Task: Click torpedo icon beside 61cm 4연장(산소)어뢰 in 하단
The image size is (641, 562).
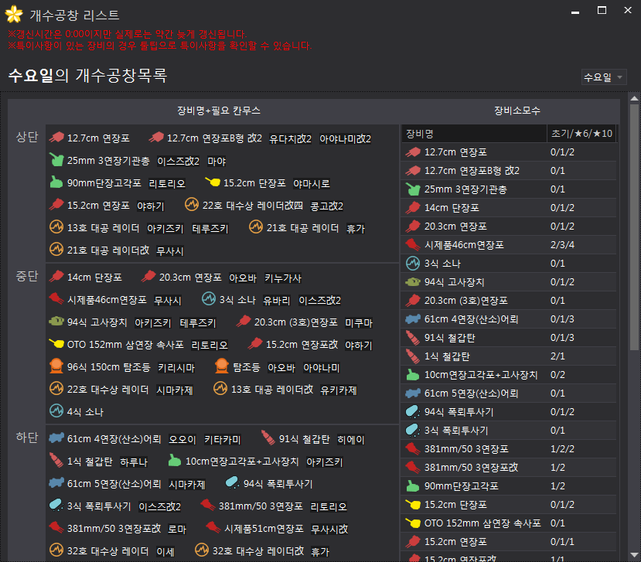Action: [x=56, y=439]
